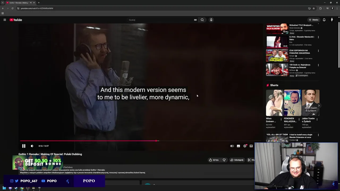
Task: Start voice search with microphone icon
Action: pyautogui.click(x=211, y=20)
